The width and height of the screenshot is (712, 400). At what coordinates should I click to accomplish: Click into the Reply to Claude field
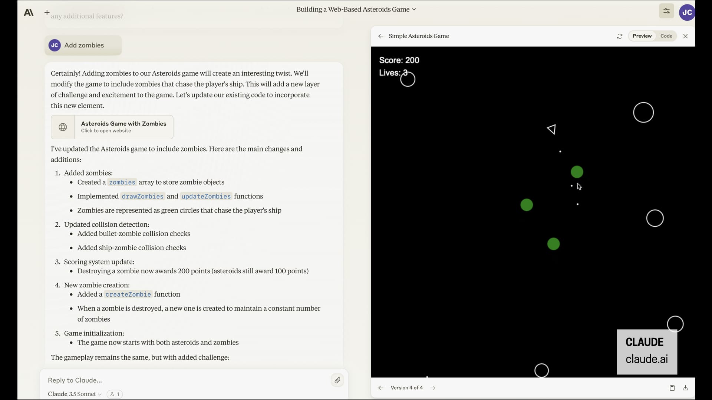[x=185, y=380]
